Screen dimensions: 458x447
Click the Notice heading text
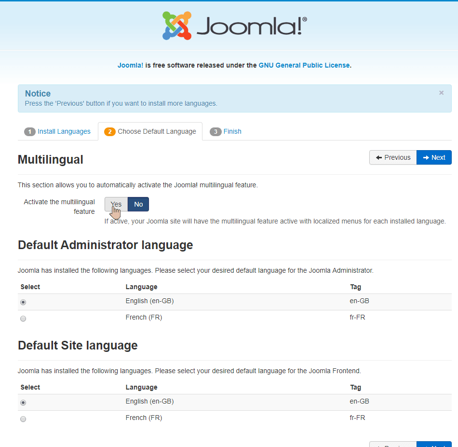(x=38, y=93)
